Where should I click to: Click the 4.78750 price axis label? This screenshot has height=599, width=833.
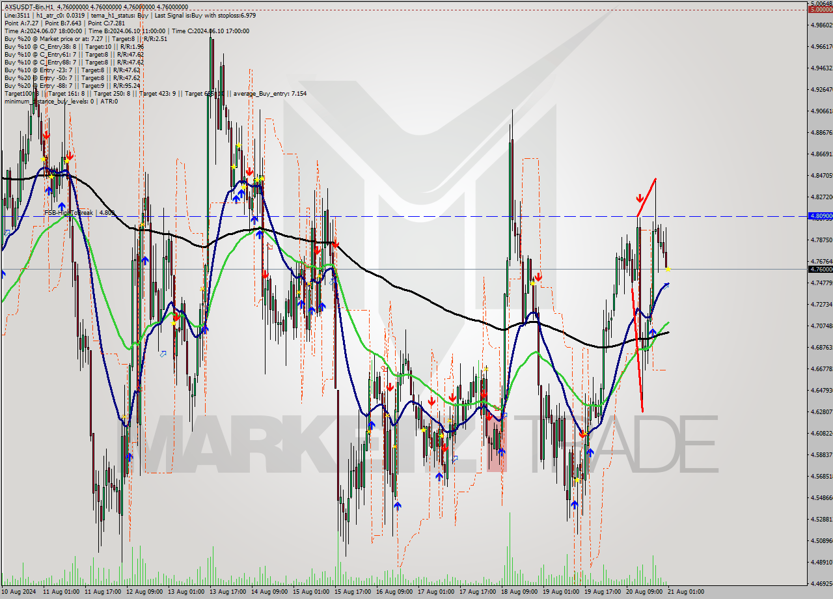[821, 240]
